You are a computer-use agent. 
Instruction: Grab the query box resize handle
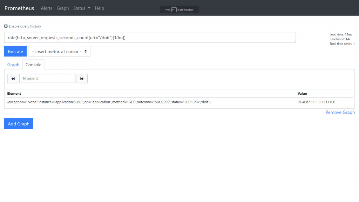294,41
